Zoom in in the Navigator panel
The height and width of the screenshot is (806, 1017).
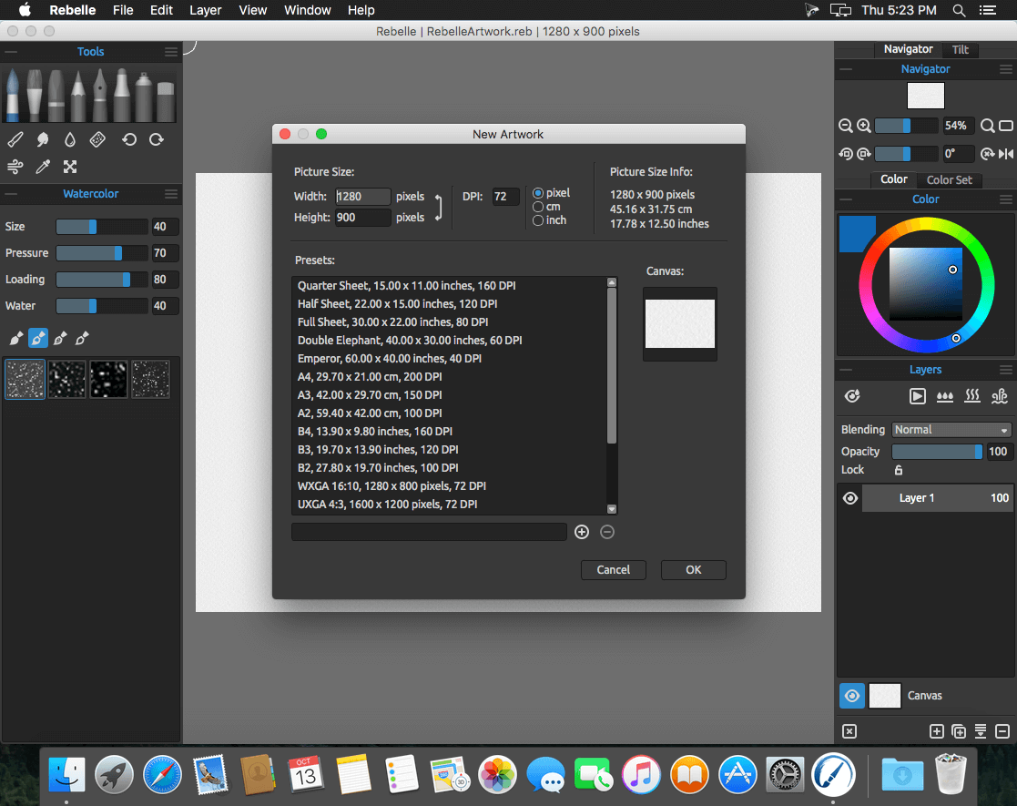click(x=863, y=126)
